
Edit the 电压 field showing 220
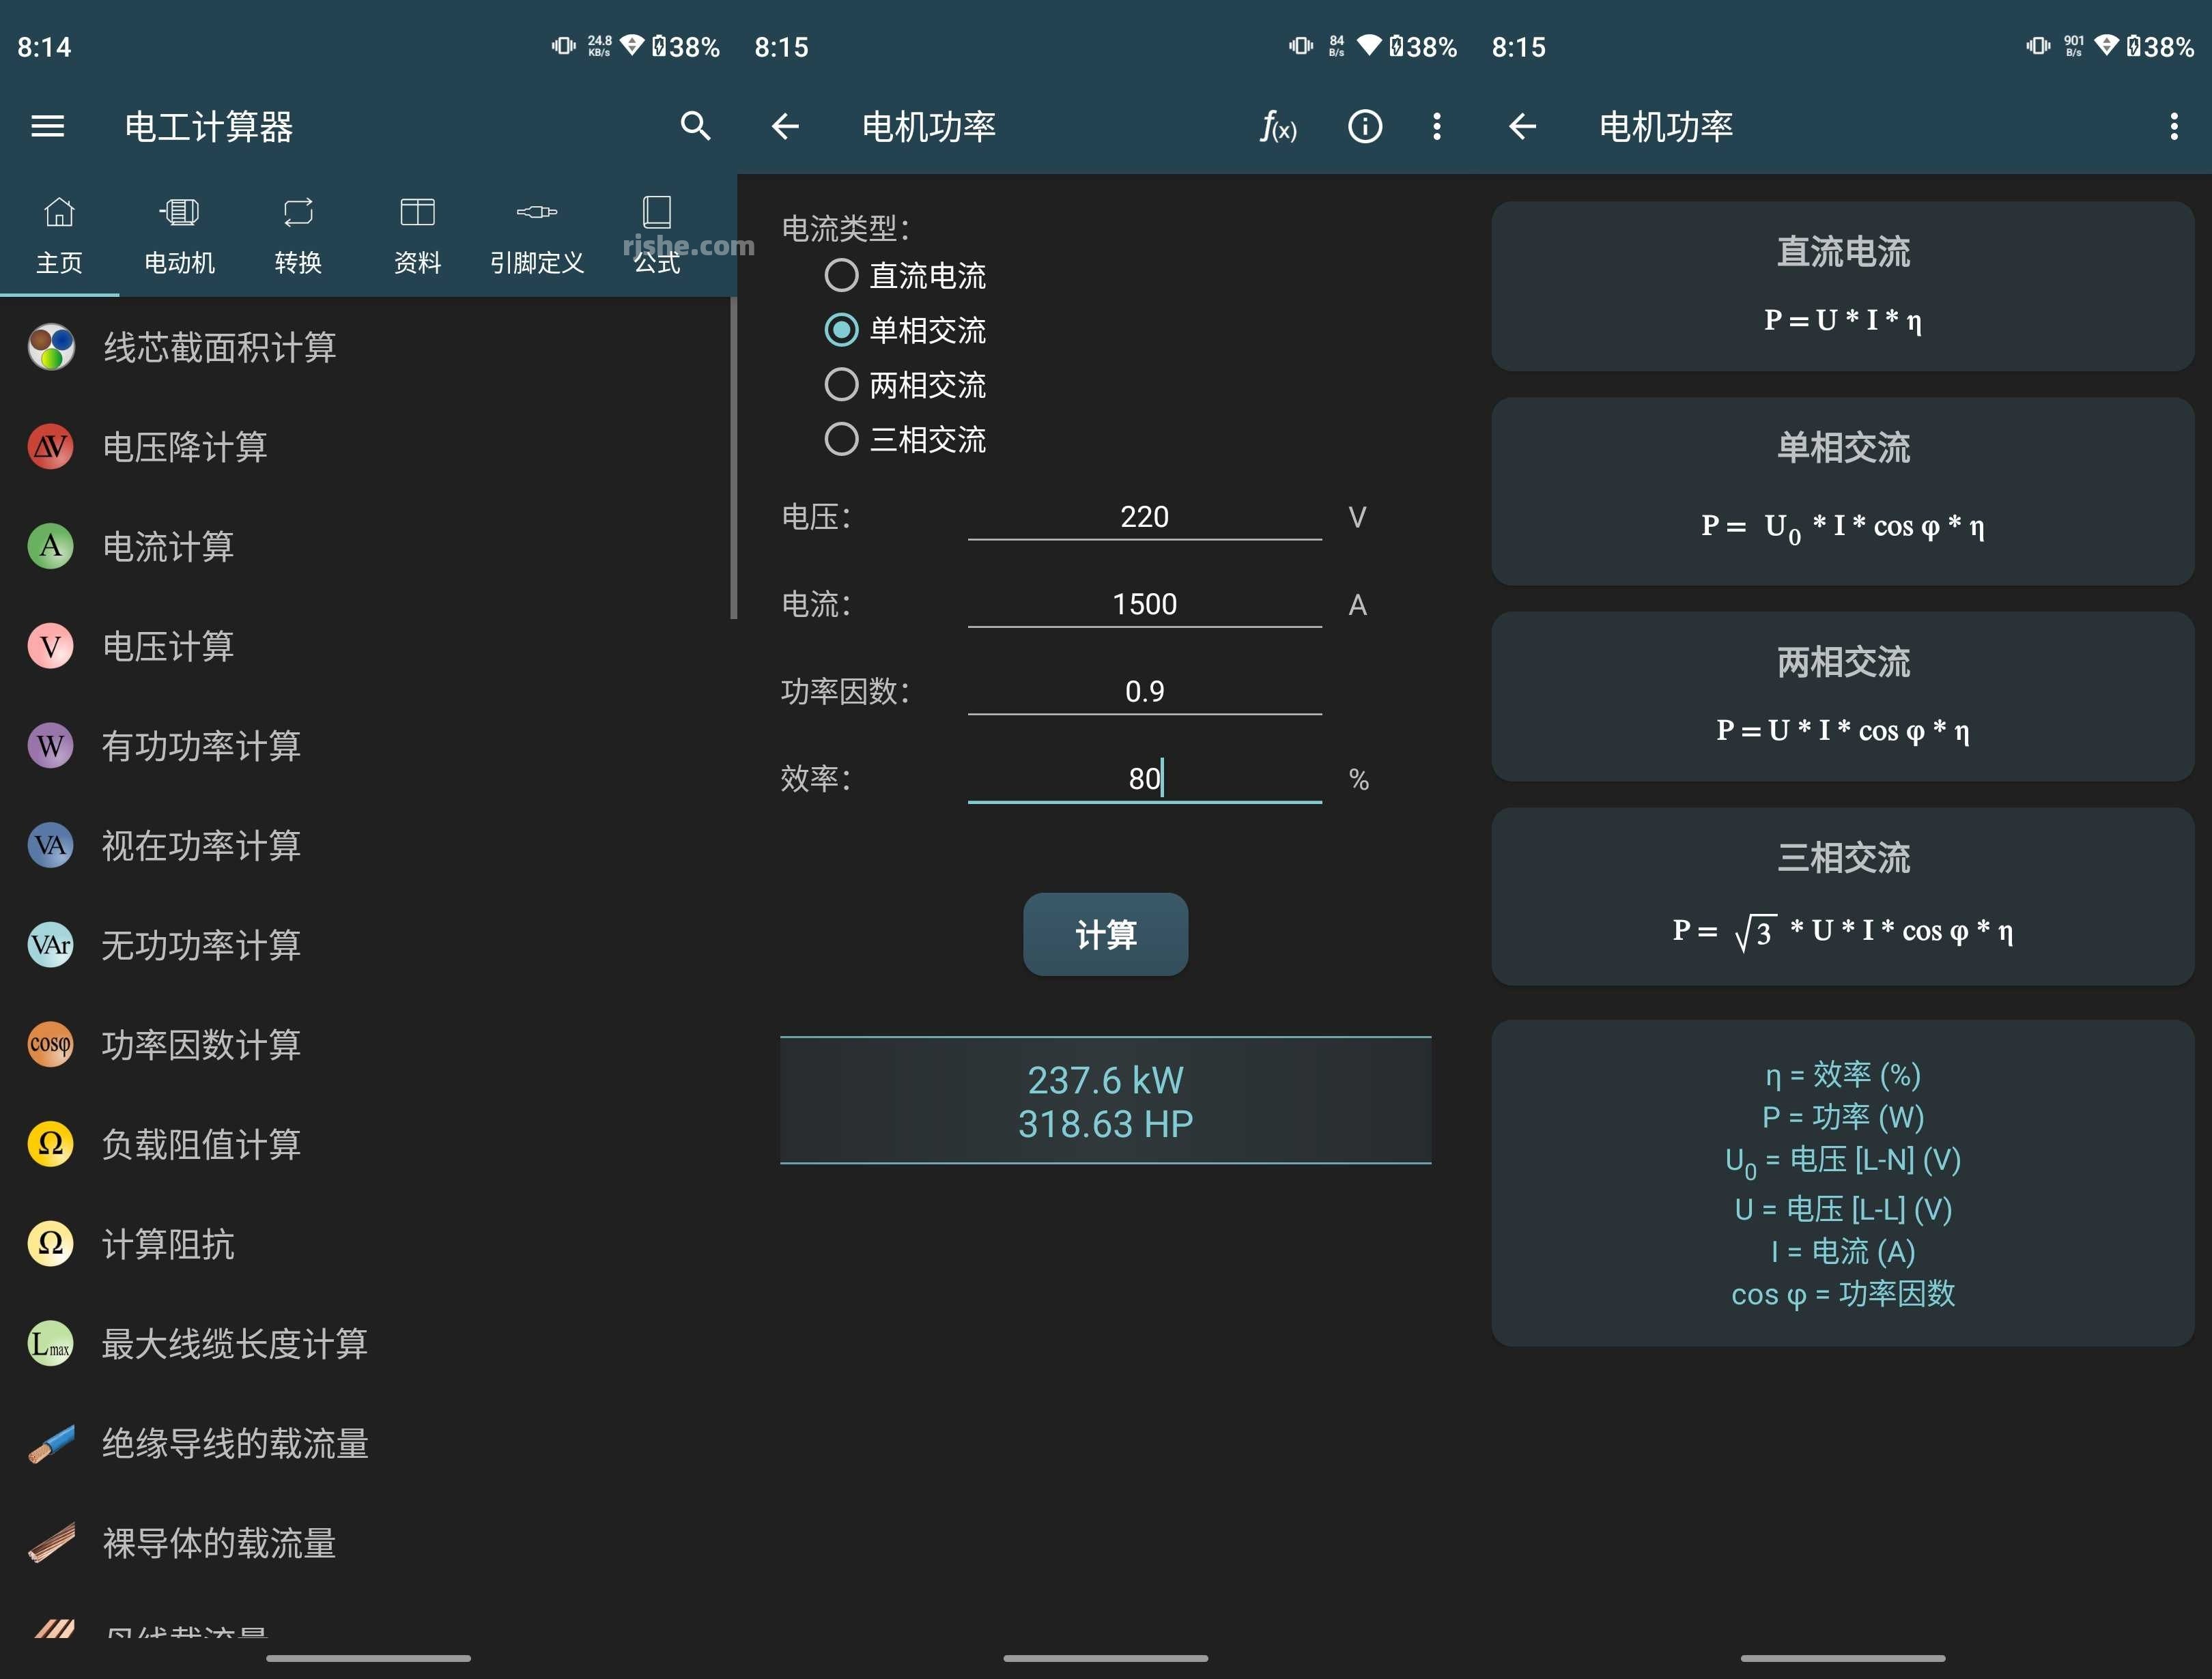tap(1144, 517)
